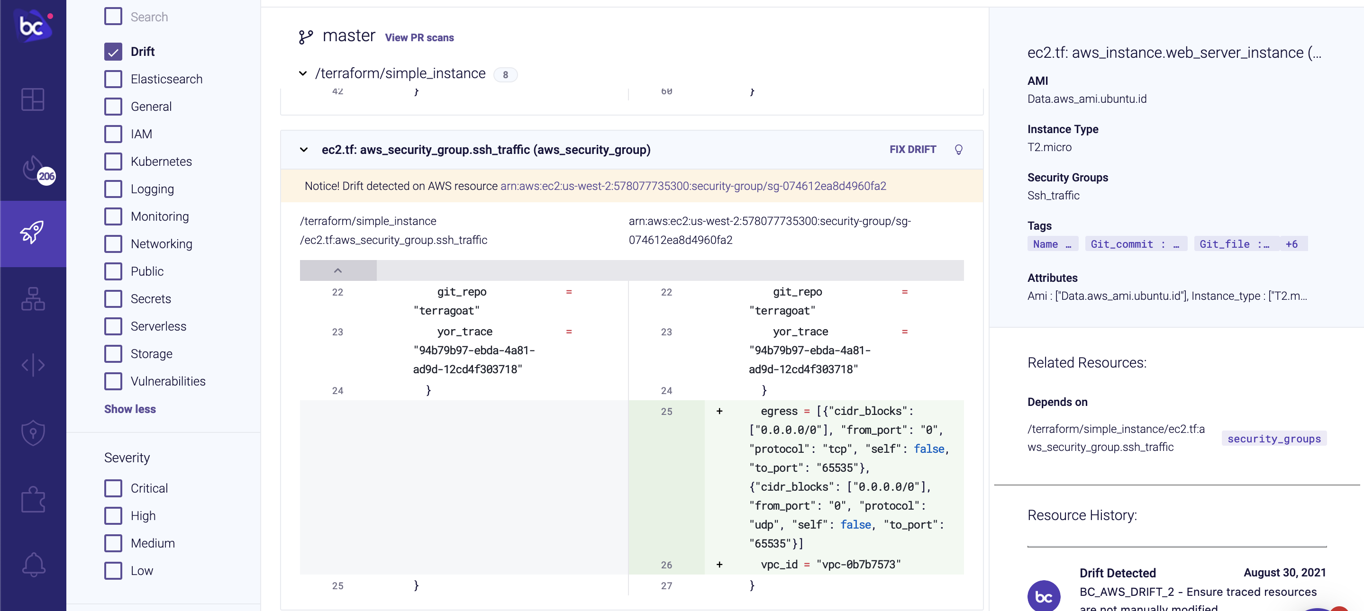Collapse the aws_security_group.ssh_traffic resource chevron
This screenshot has height=611, width=1364.
[x=304, y=150]
